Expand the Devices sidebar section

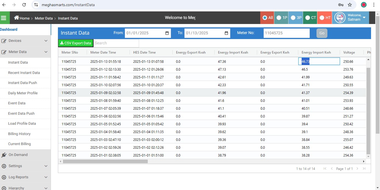tap(46, 41)
